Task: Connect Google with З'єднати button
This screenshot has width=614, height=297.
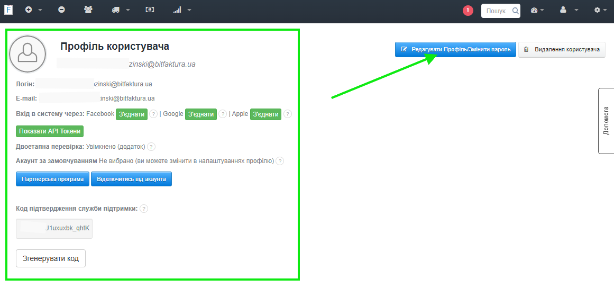Action: (201, 114)
